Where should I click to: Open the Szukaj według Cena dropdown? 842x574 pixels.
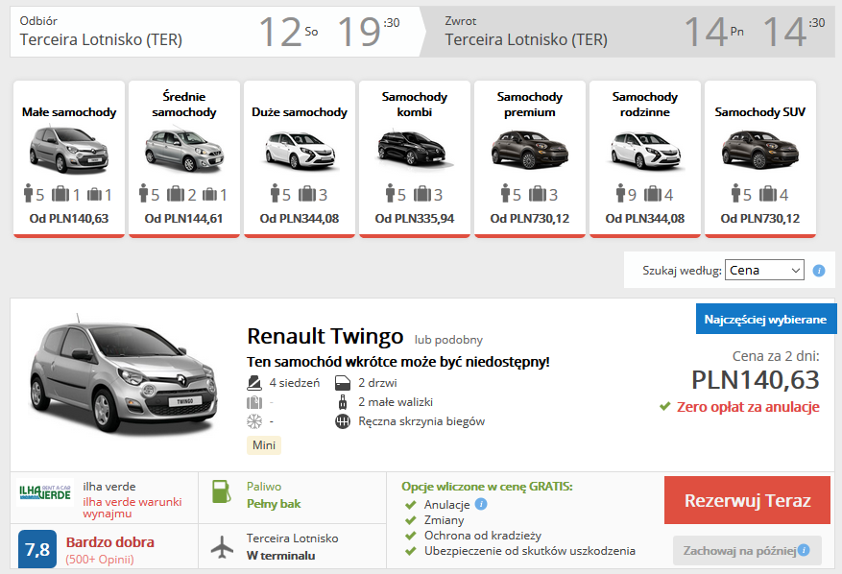pyautogui.click(x=764, y=270)
